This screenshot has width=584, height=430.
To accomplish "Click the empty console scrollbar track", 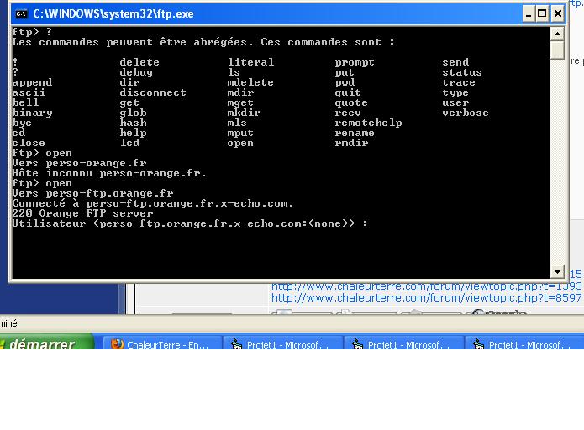I will point(558,168).
